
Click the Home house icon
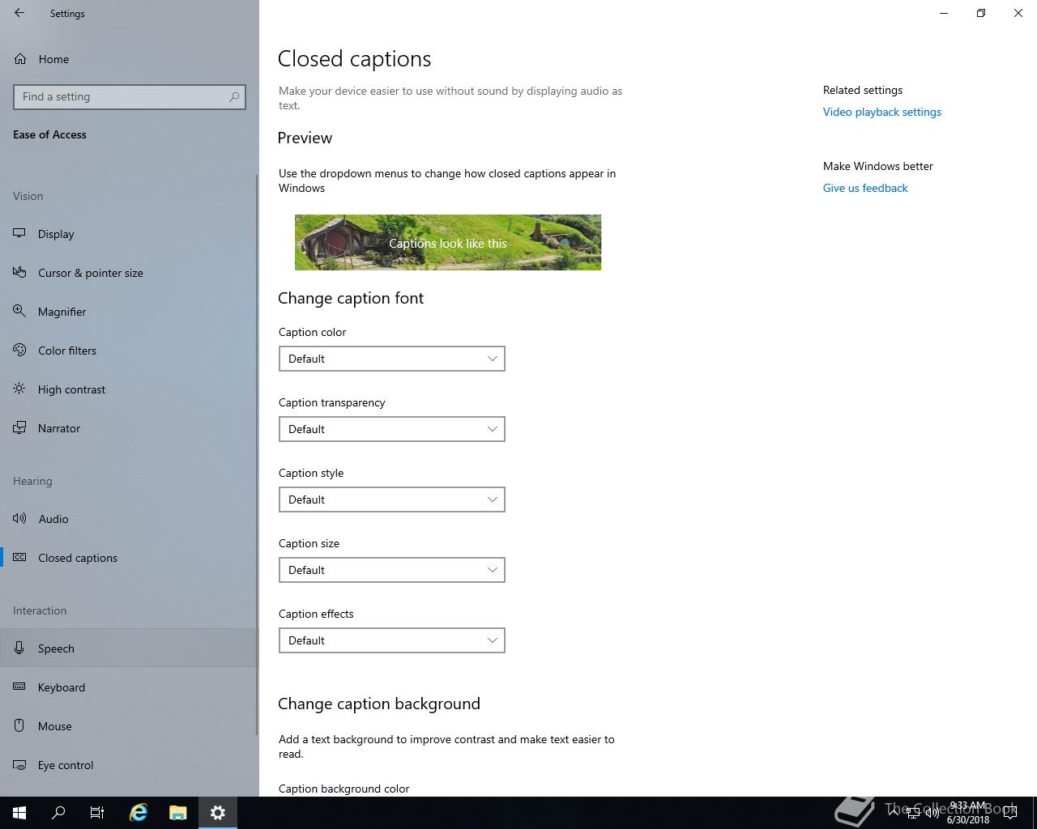[20, 59]
